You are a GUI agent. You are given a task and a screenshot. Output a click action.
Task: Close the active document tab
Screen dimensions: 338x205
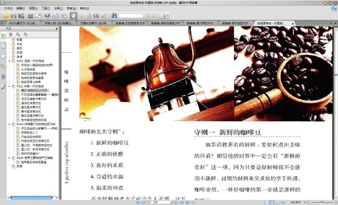293,24
